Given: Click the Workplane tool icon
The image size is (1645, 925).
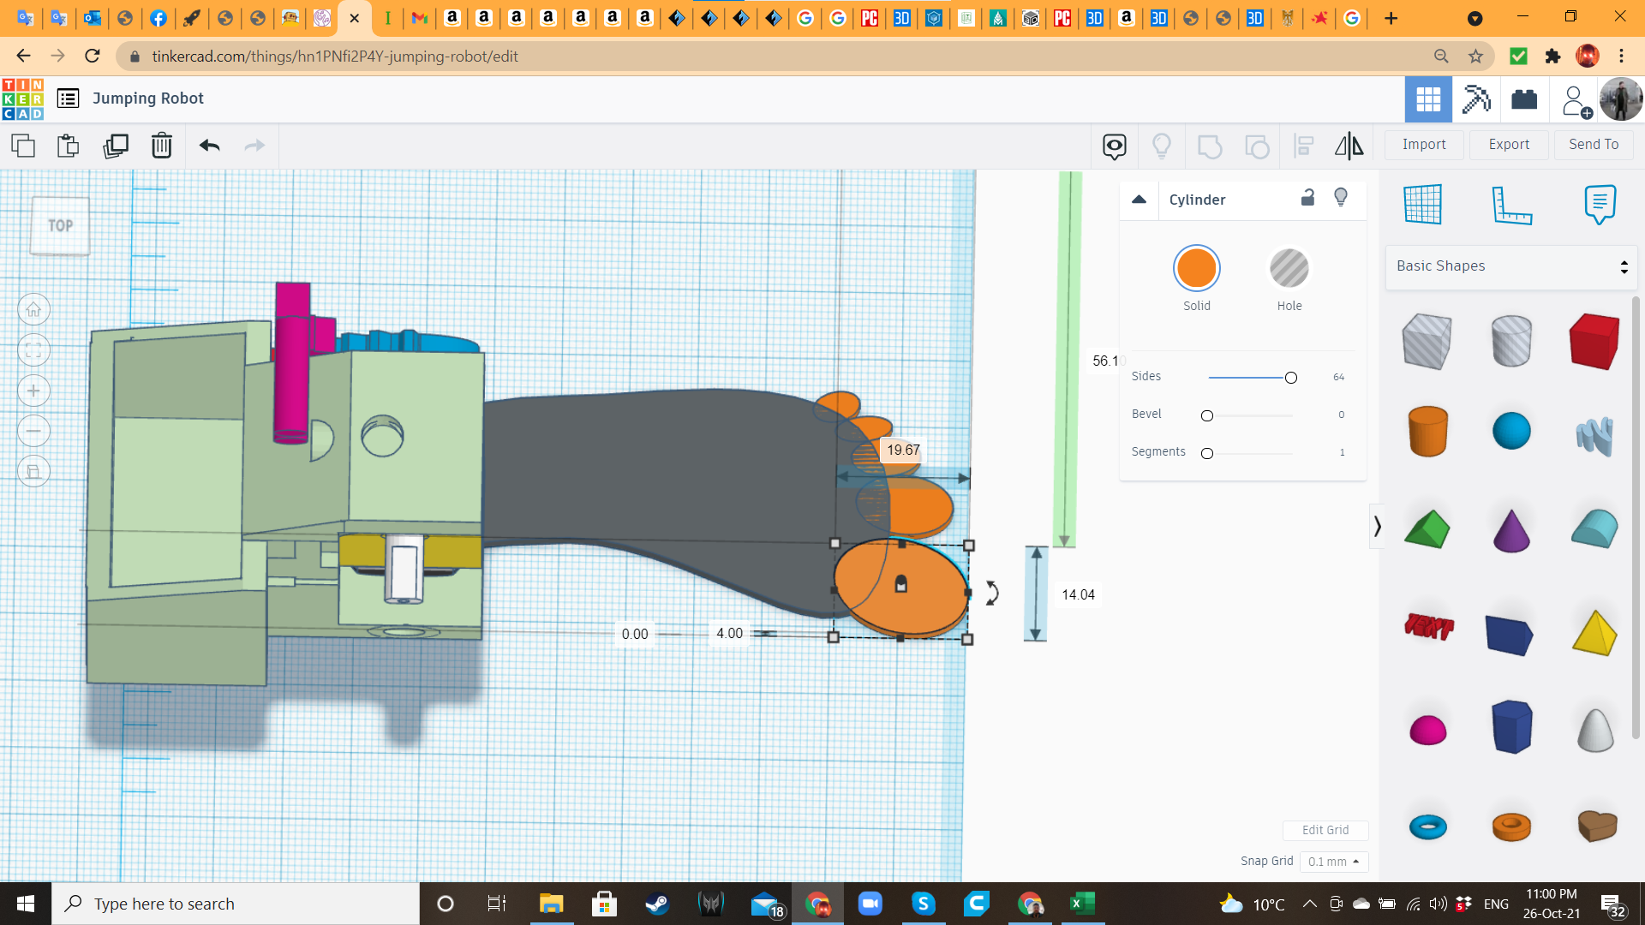Looking at the screenshot, I should point(1422,205).
